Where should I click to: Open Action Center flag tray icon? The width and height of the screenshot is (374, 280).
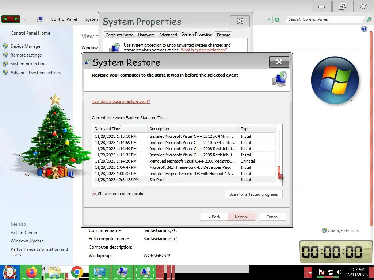(x=321, y=272)
